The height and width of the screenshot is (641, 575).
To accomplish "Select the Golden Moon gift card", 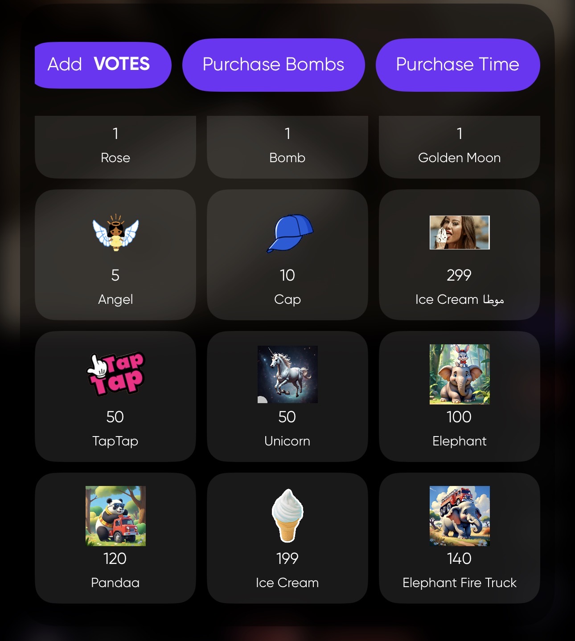I will (460, 147).
